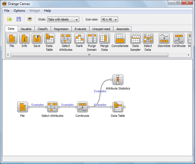Open the Help menu
The image size is (195, 164).
point(47,11)
